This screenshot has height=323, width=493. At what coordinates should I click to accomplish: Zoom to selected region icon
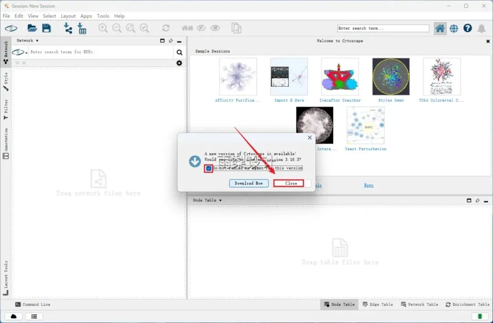[x=144, y=28]
